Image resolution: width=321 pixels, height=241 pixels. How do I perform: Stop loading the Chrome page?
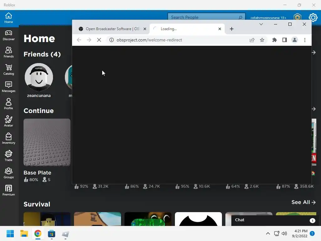point(99,40)
